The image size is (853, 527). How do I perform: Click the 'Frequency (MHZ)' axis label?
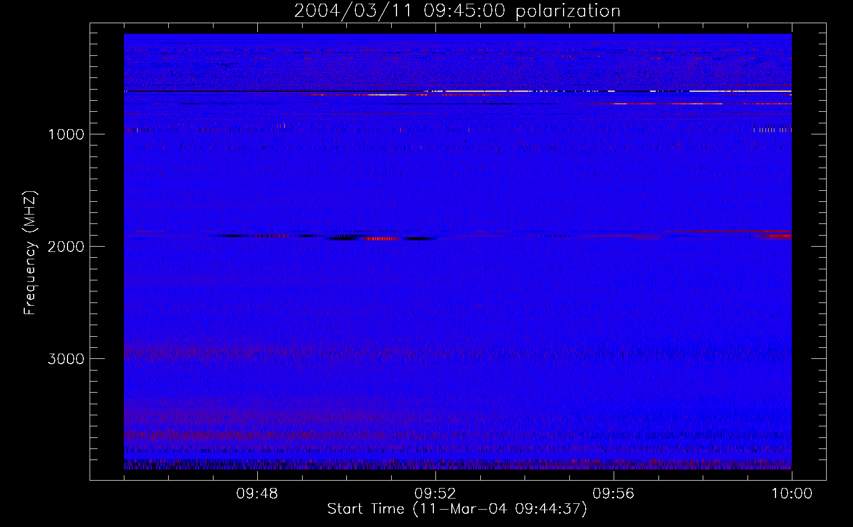[x=30, y=253]
